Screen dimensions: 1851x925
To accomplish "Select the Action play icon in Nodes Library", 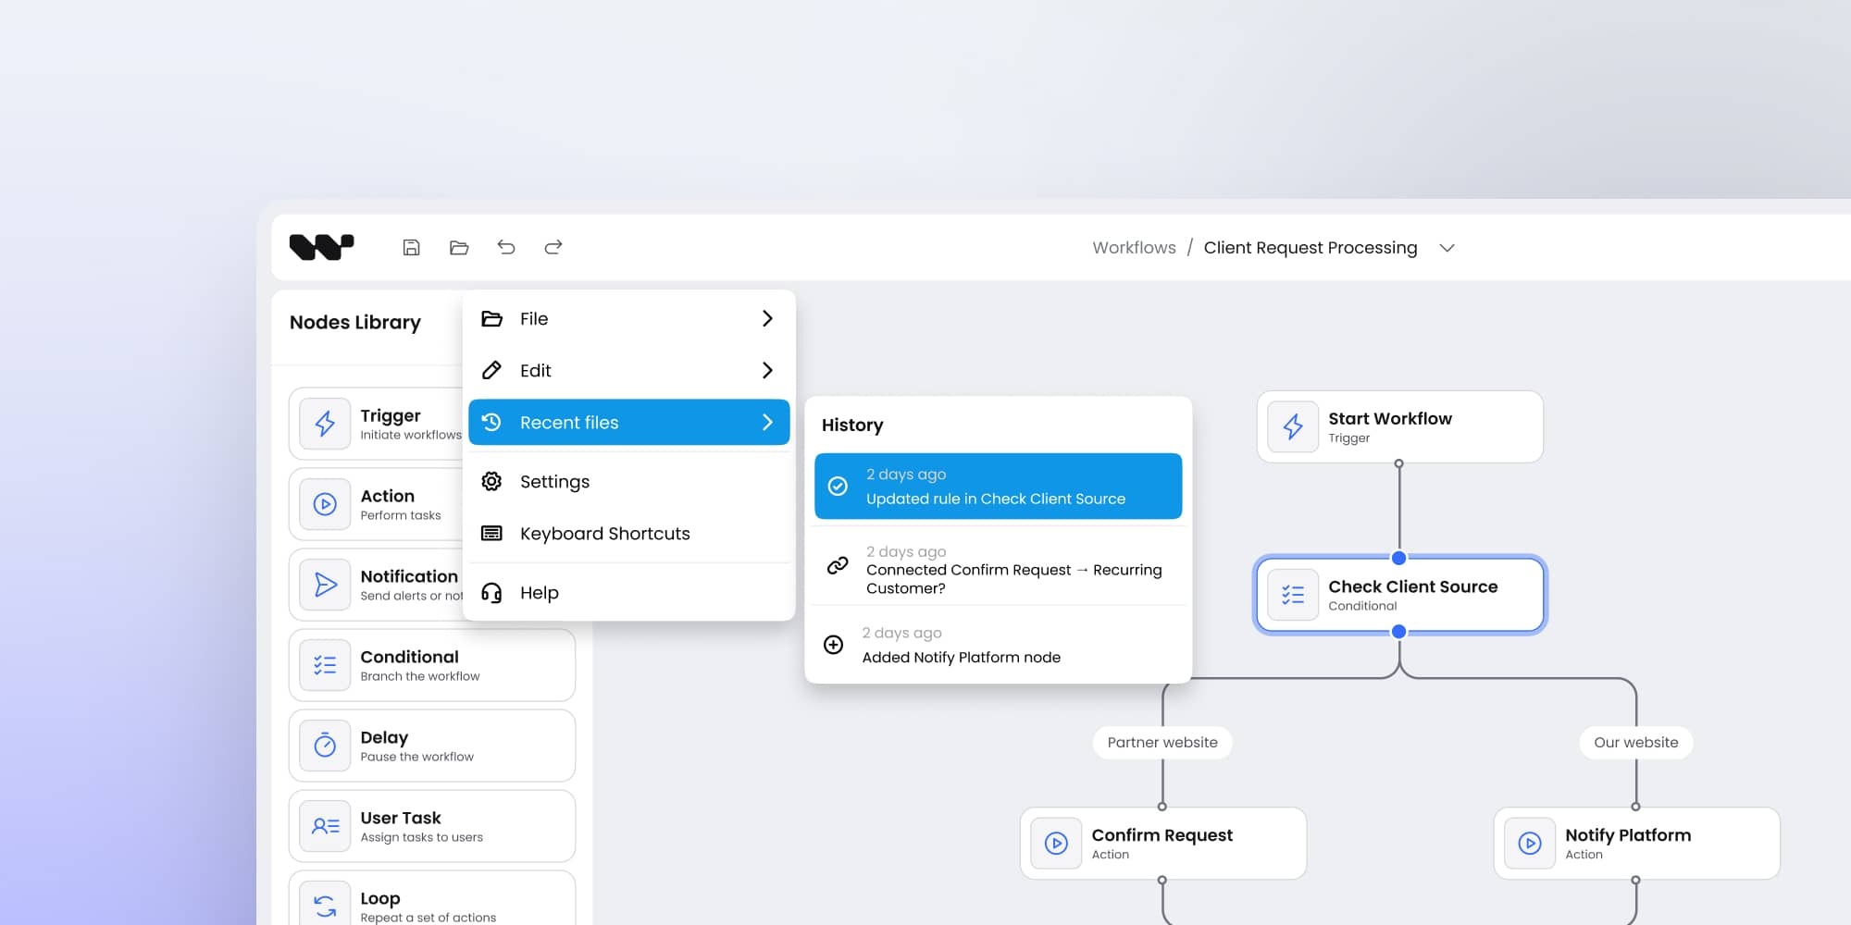I will point(325,504).
